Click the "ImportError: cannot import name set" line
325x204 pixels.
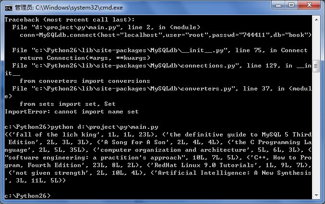click(x=72, y=112)
